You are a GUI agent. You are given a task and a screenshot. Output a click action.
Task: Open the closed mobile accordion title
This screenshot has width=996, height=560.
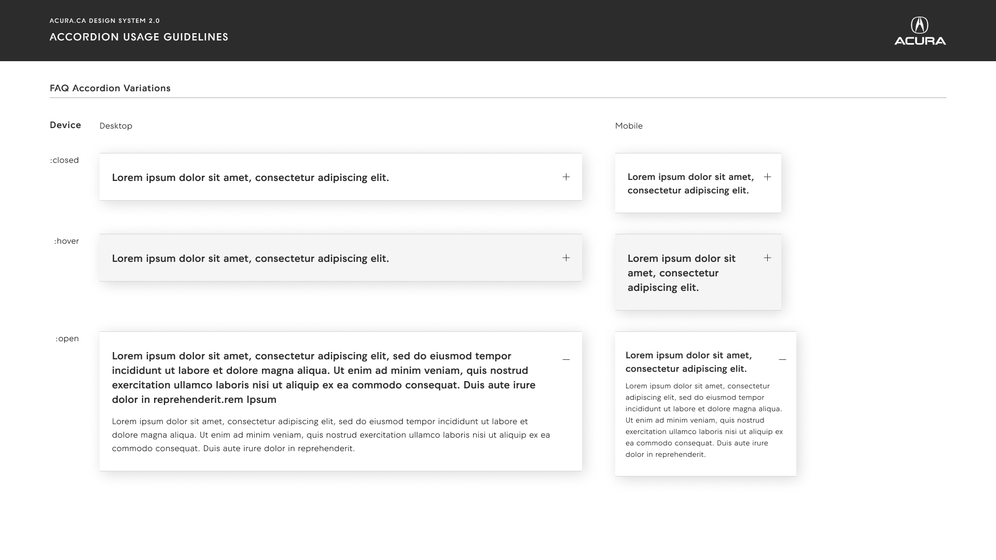pos(691,184)
